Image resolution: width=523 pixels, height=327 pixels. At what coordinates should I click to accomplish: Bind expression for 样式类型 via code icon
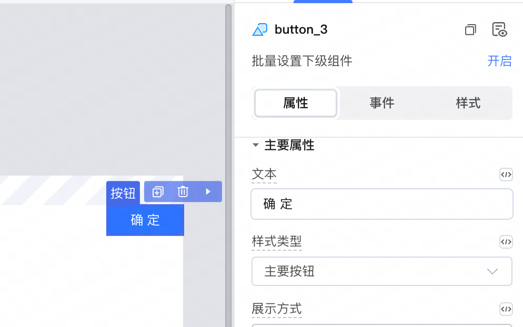pyautogui.click(x=506, y=242)
